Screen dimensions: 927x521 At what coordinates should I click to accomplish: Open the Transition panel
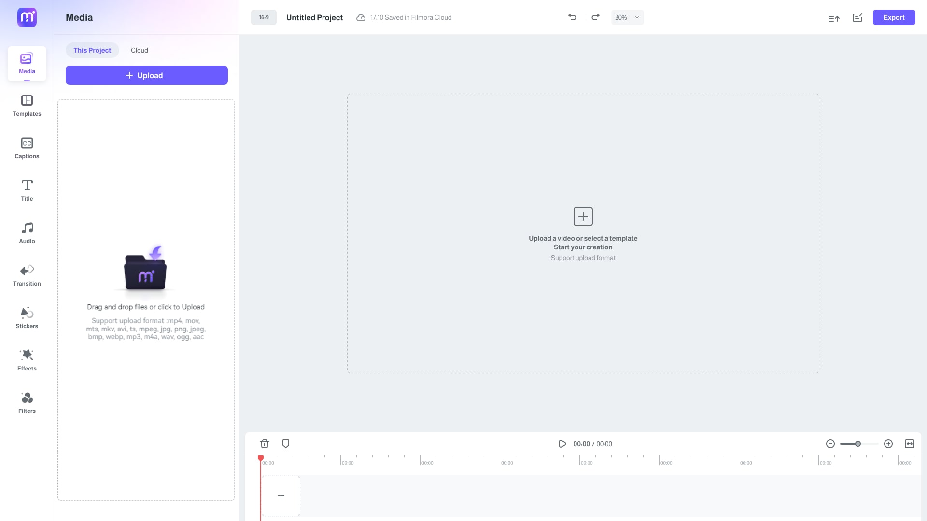click(27, 275)
